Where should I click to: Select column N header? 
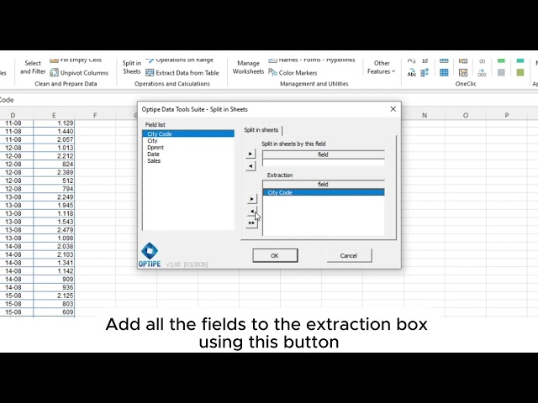tap(425, 116)
